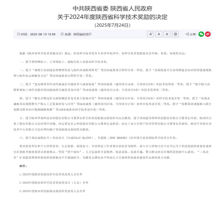Click the print page icon

[x=175, y=34]
